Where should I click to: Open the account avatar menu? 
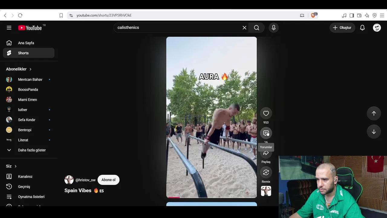[377, 28]
